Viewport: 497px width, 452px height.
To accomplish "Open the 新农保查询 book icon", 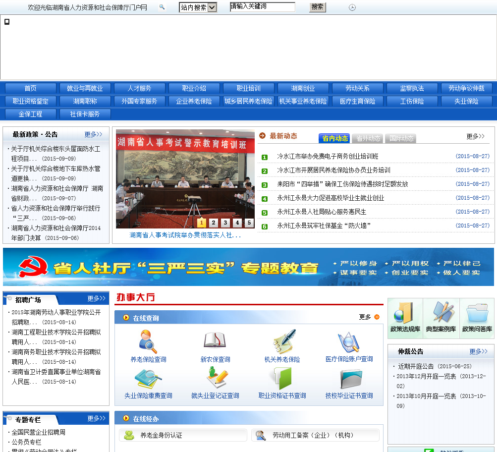I will tap(215, 340).
